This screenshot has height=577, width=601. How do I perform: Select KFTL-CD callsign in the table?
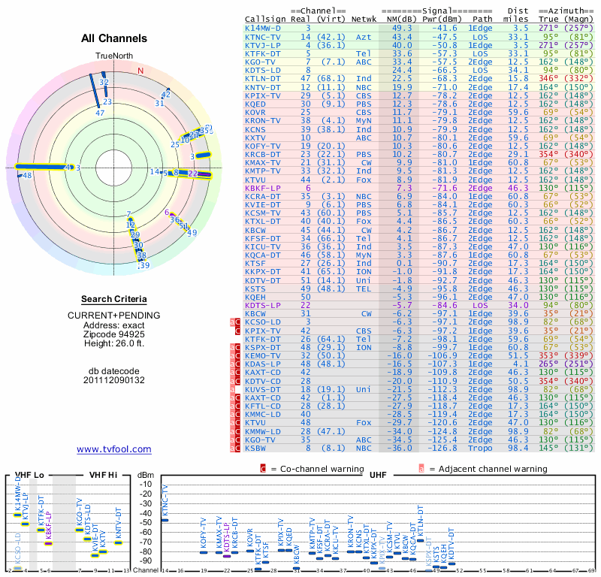pyautogui.click(x=263, y=406)
